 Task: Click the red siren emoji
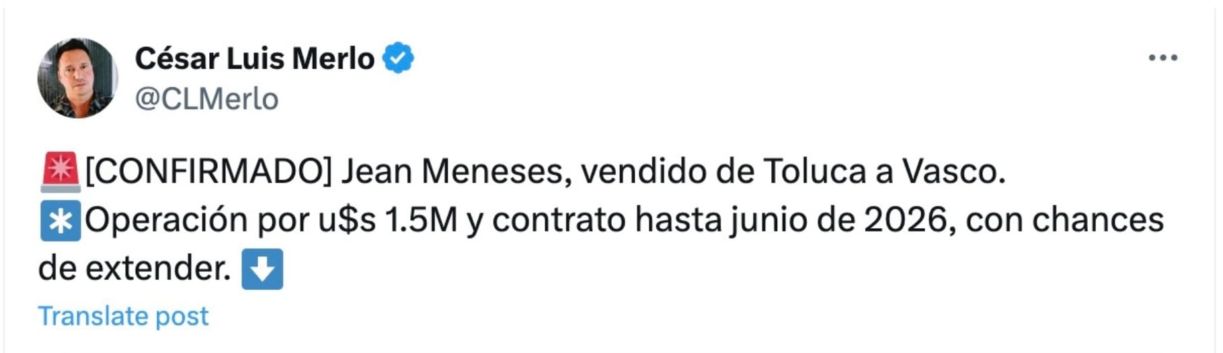60,170
